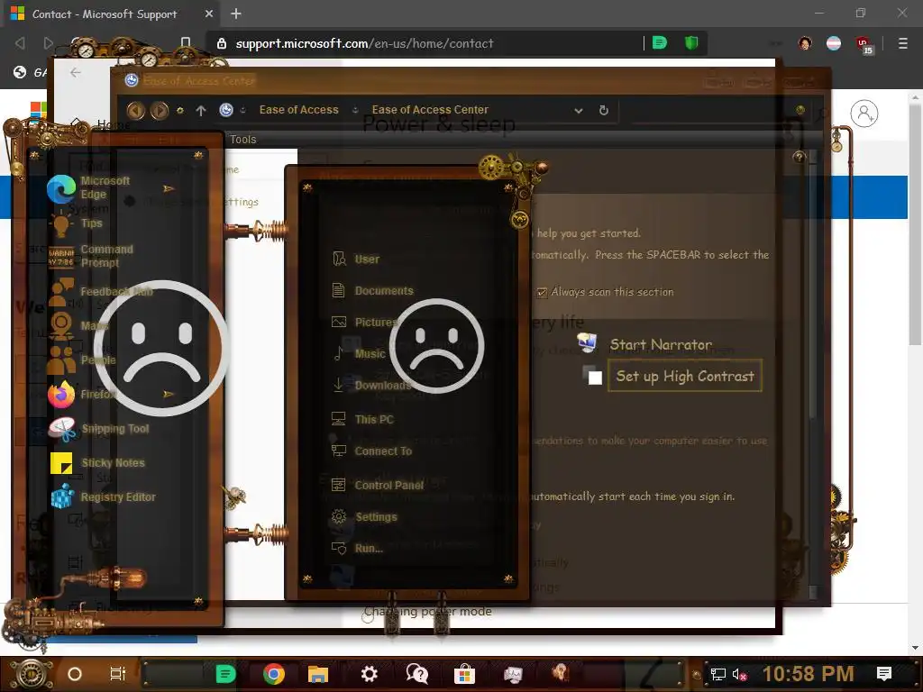Screen dimensions: 923x692
Task: Click the browser forward arrow
Action: point(49,43)
